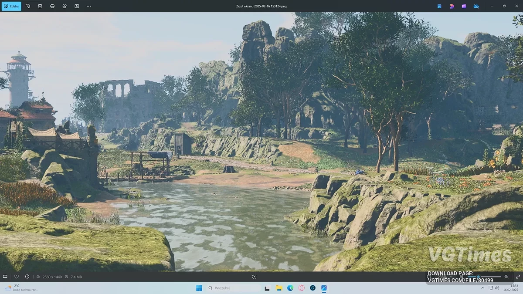Image resolution: width=523 pixels, height=294 pixels.
Task: Click the zoom in magnifier icon
Action: pyautogui.click(x=506, y=277)
